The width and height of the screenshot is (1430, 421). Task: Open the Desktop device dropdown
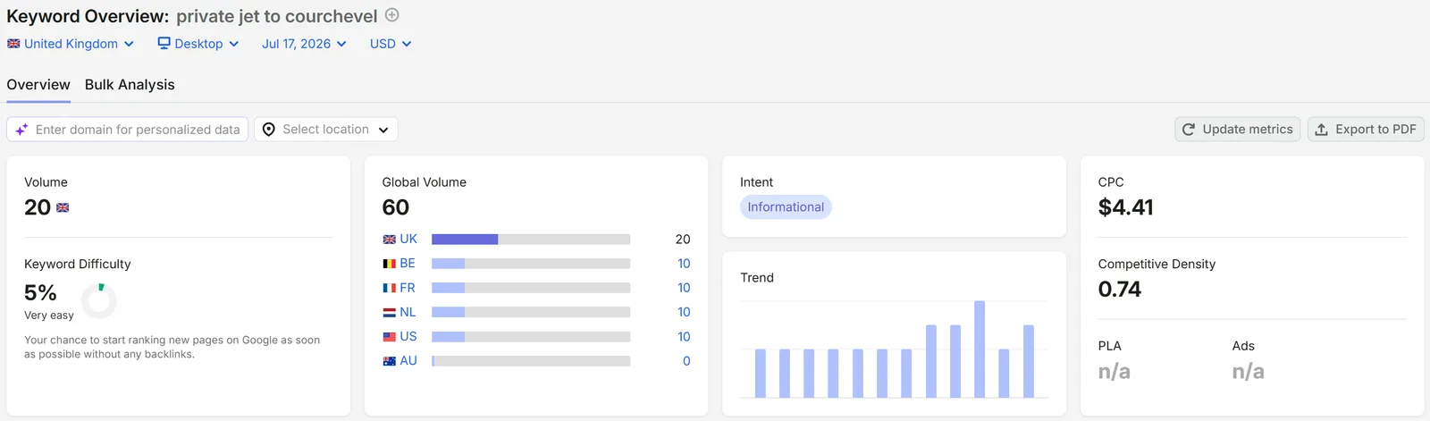[198, 44]
